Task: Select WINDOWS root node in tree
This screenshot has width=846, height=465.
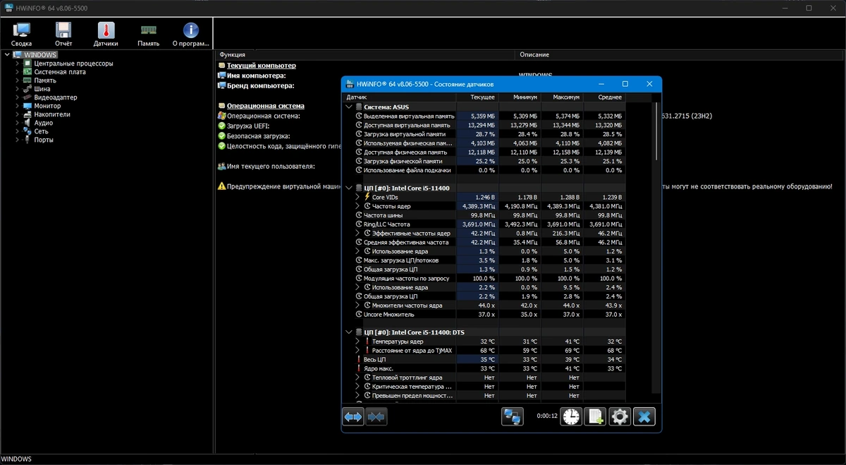Action: pyautogui.click(x=39, y=55)
